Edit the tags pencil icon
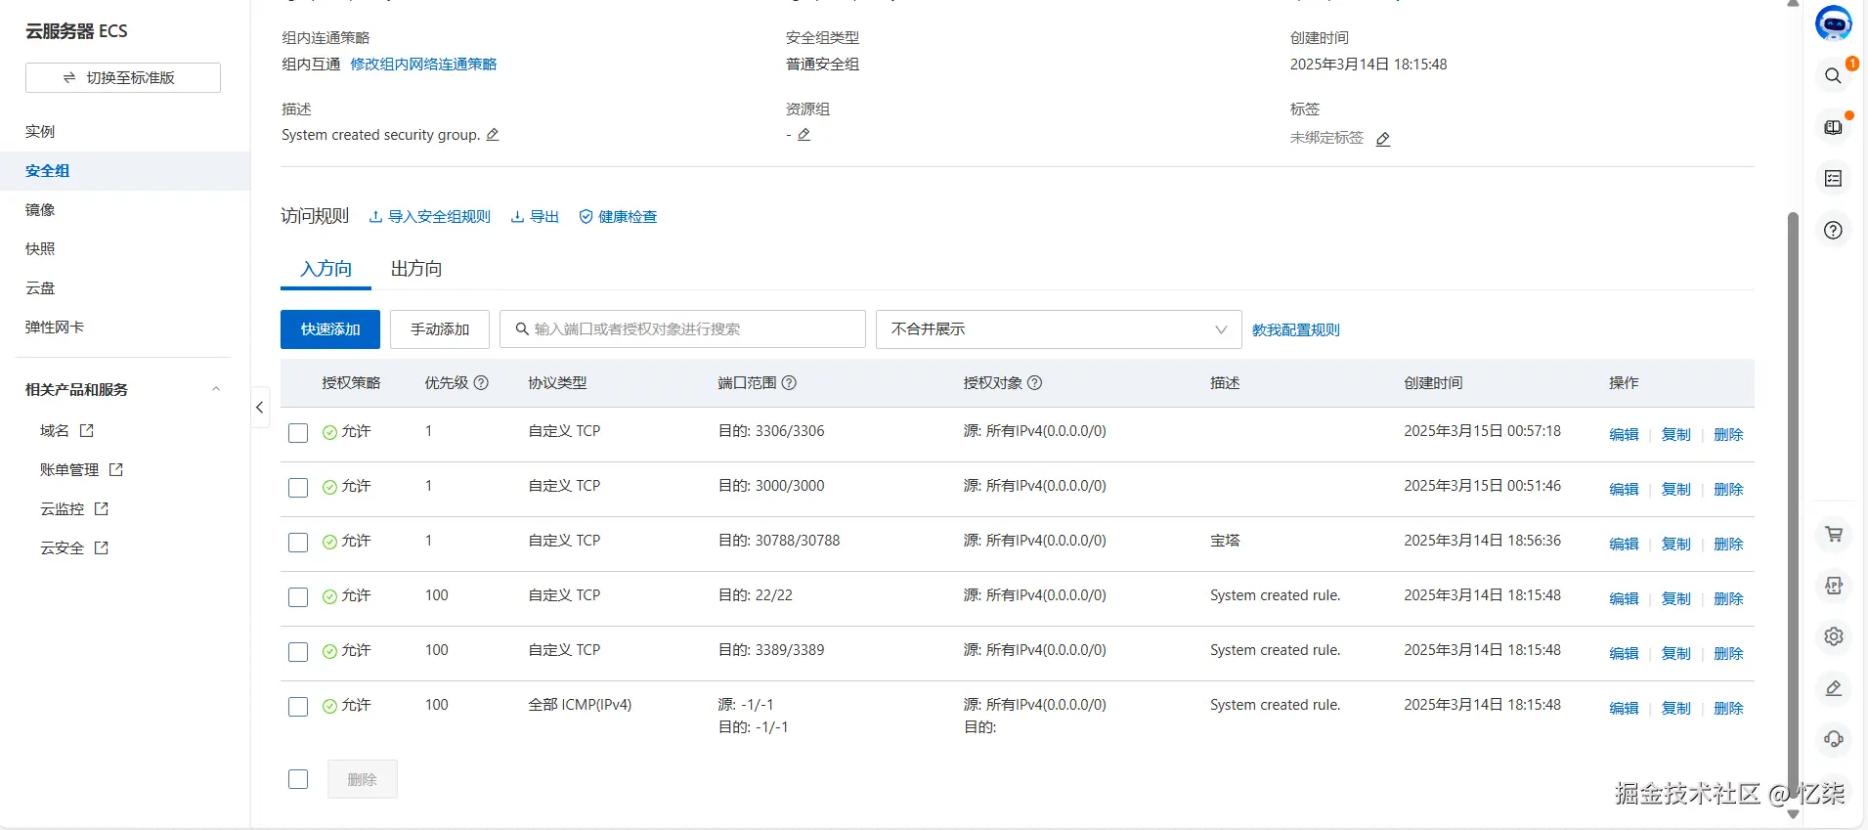The height and width of the screenshot is (830, 1868). pyautogui.click(x=1383, y=139)
